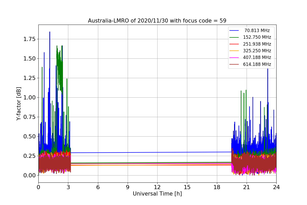The height and width of the screenshot is (205, 307).
Task: Click the blue line sample in legend
Action: pos(235,30)
